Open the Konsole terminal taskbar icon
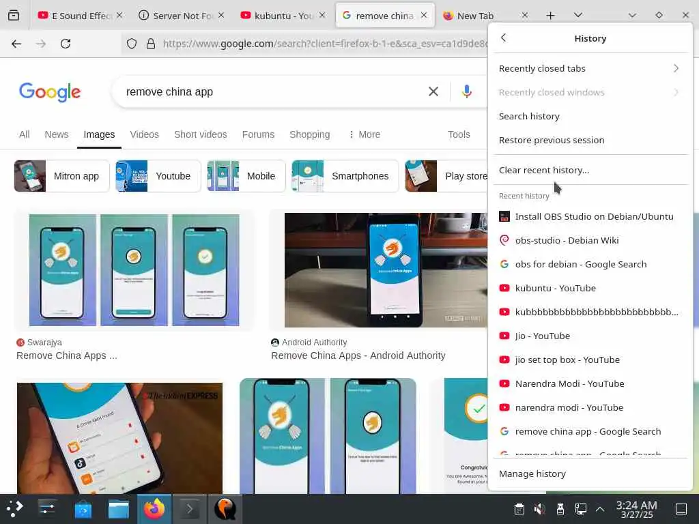699x524 pixels. tap(190, 509)
